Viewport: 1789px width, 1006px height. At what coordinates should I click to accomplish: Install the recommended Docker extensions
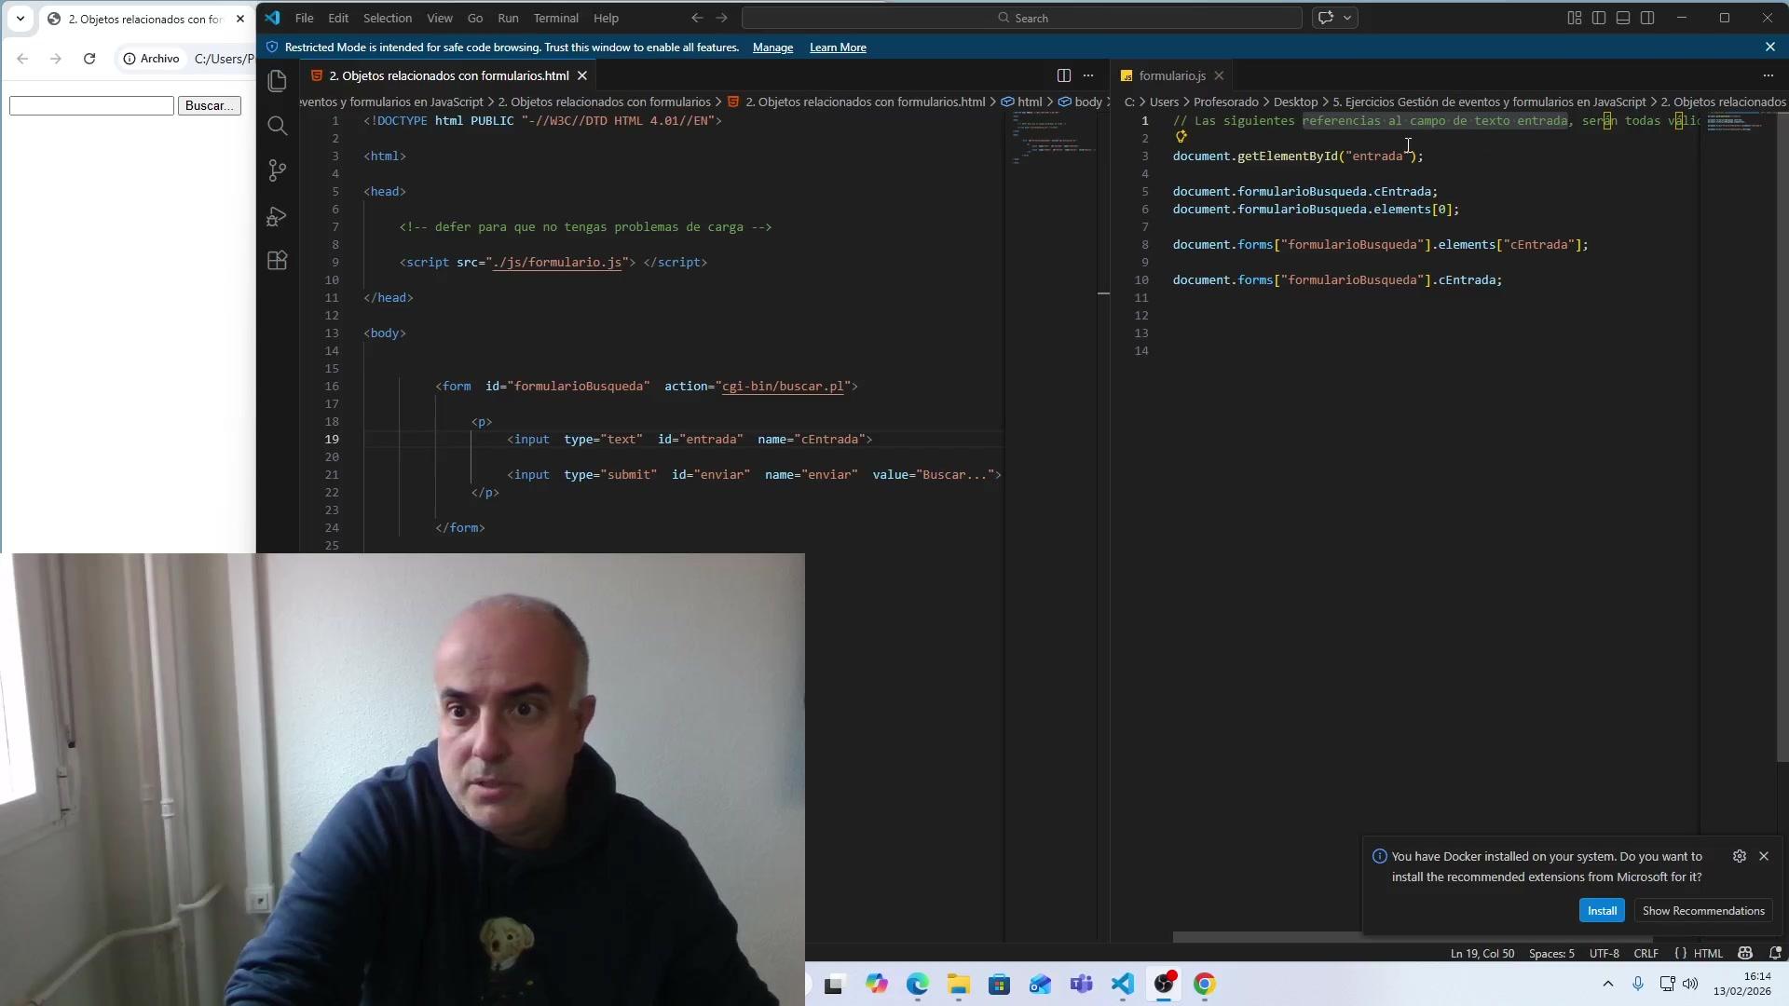[x=1602, y=911]
